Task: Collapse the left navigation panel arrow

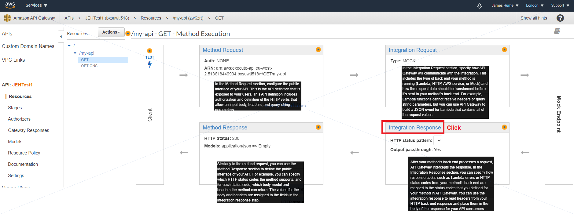Action: [x=61, y=37]
